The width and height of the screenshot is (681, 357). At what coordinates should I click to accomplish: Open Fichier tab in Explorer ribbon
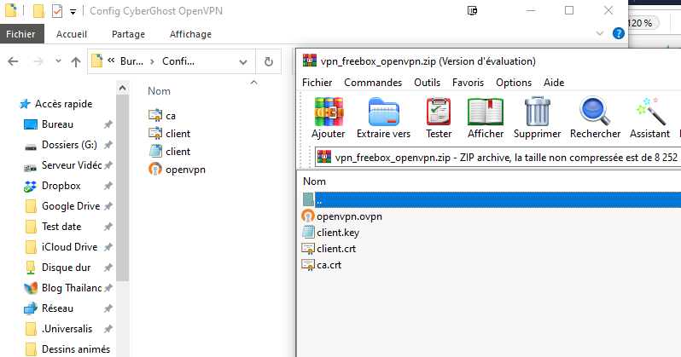click(20, 34)
